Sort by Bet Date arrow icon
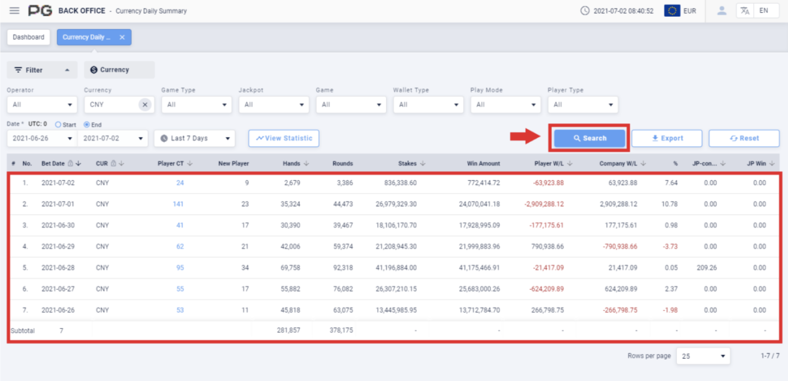788x381 pixels. tap(78, 163)
